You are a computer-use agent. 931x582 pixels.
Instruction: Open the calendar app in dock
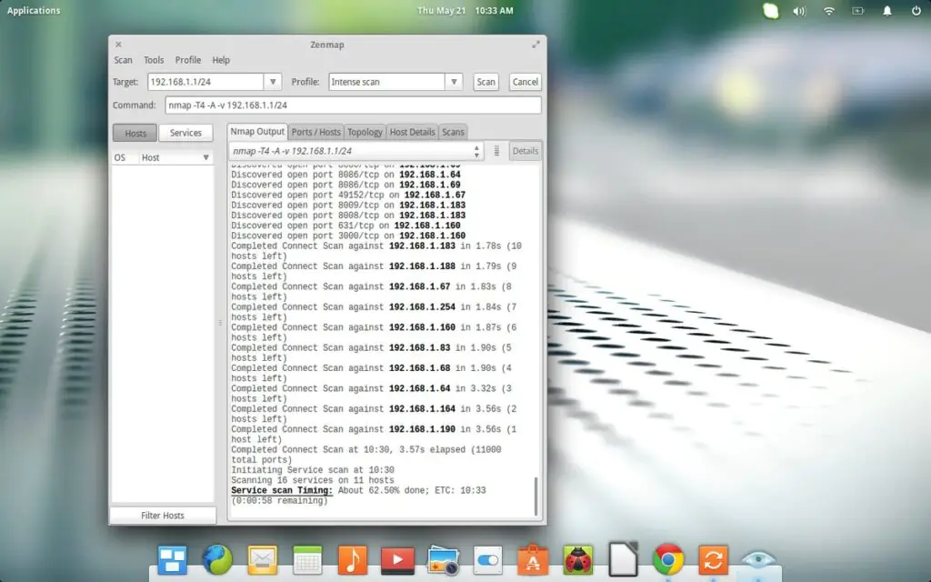[307, 559]
